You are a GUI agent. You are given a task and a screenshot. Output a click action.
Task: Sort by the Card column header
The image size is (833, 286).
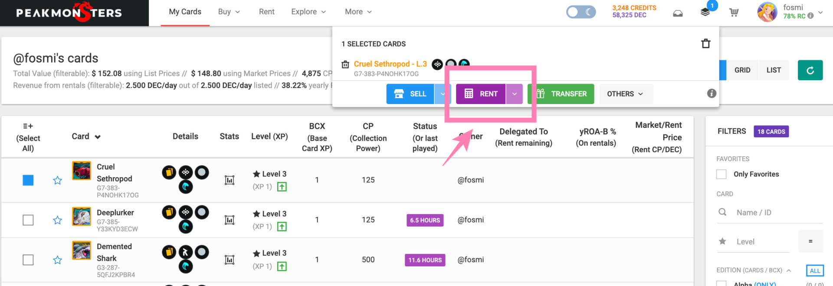pyautogui.click(x=86, y=136)
